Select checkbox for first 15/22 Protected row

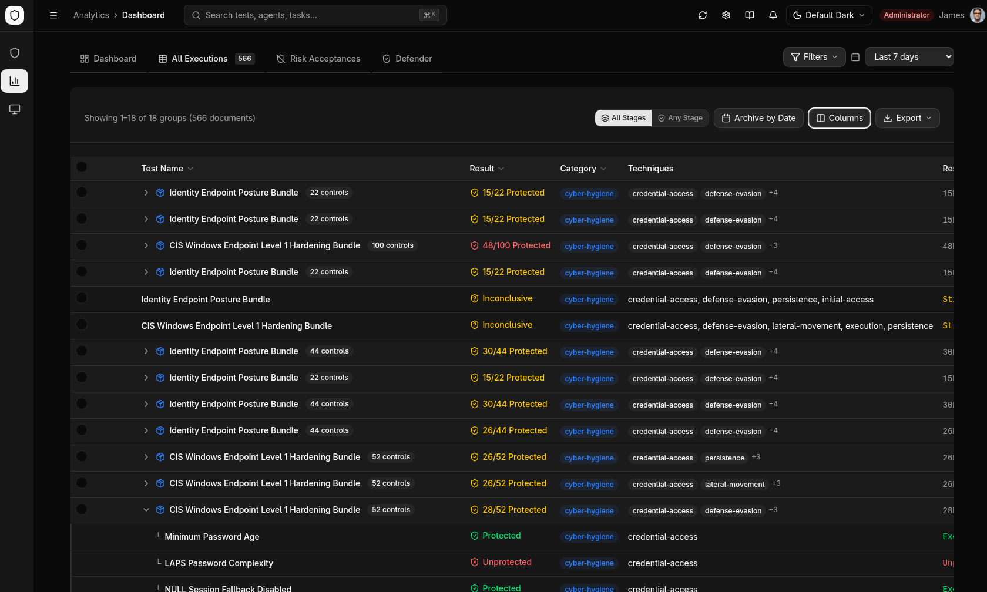[x=82, y=192]
